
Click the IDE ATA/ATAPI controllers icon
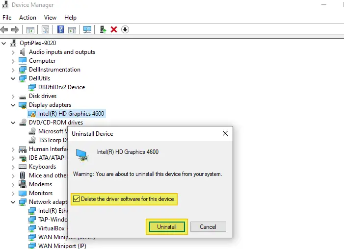23,158
